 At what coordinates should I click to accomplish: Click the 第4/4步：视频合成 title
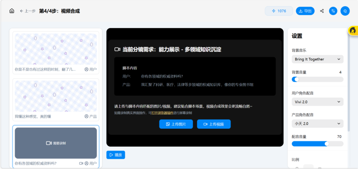59,11
